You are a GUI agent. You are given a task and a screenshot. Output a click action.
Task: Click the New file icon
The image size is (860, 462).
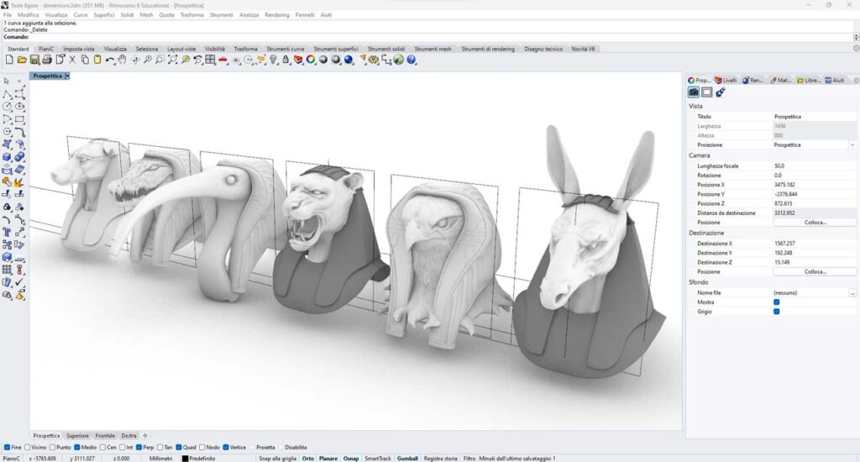9,60
